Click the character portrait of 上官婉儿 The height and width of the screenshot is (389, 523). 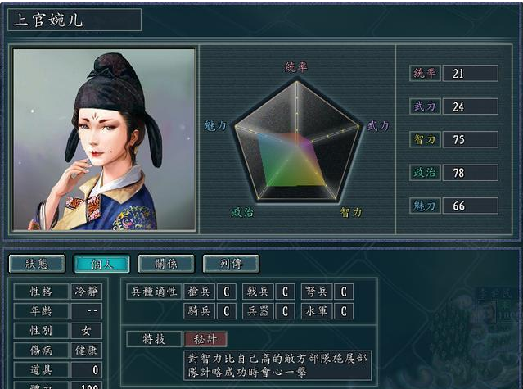104,139
